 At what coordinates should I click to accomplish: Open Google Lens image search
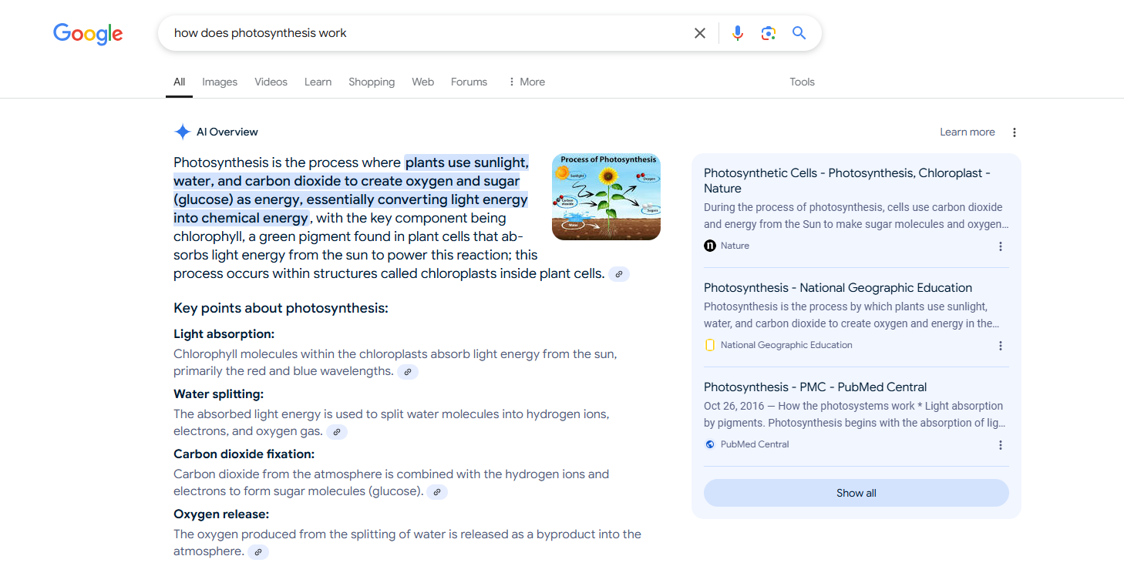pos(768,33)
